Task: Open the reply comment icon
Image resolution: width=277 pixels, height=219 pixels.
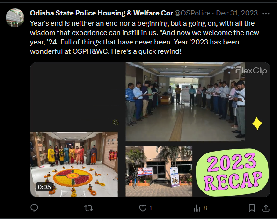Action: coord(34,208)
